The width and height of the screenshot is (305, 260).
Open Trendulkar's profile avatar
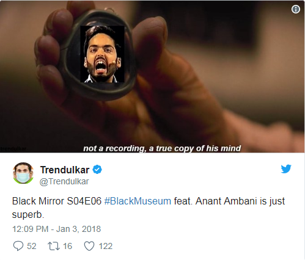pos(23,173)
